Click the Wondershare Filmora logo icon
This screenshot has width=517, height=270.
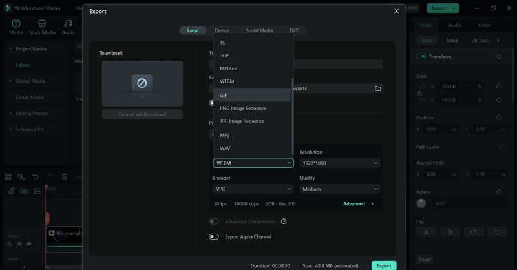[7, 8]
